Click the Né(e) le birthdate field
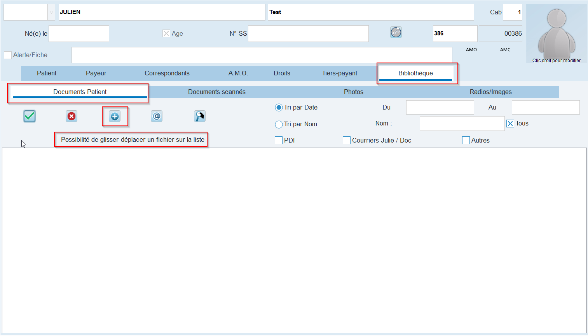 pyautogui.click(x=79, y=34)
